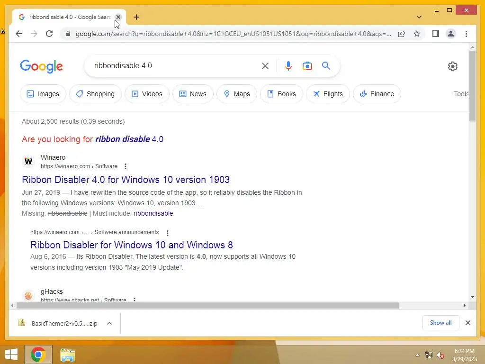The image size is (485, 364).
Task: Open Ribbon Disabler 4.0 for Windows 10 result
Action: tap(126, 180)
